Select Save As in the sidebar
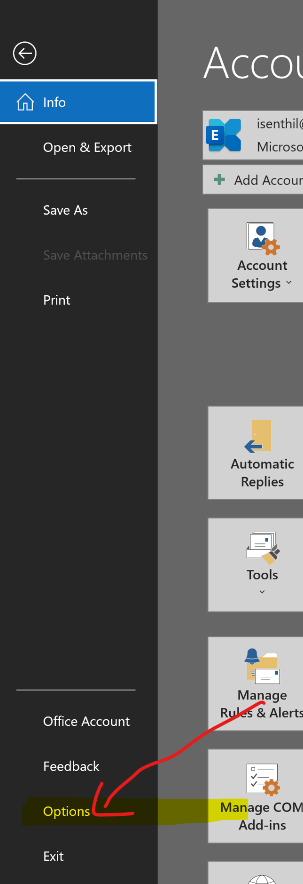The image size is (303, 884). (x=65, y=210)
